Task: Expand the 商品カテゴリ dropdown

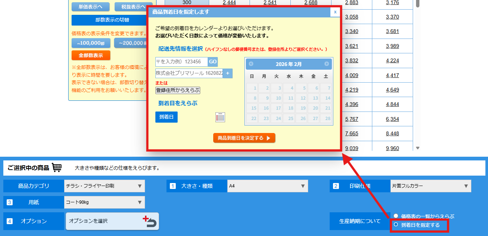Action: [x=104, y=186]
